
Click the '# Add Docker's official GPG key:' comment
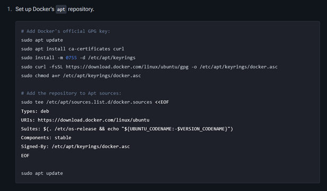[65, 31]
